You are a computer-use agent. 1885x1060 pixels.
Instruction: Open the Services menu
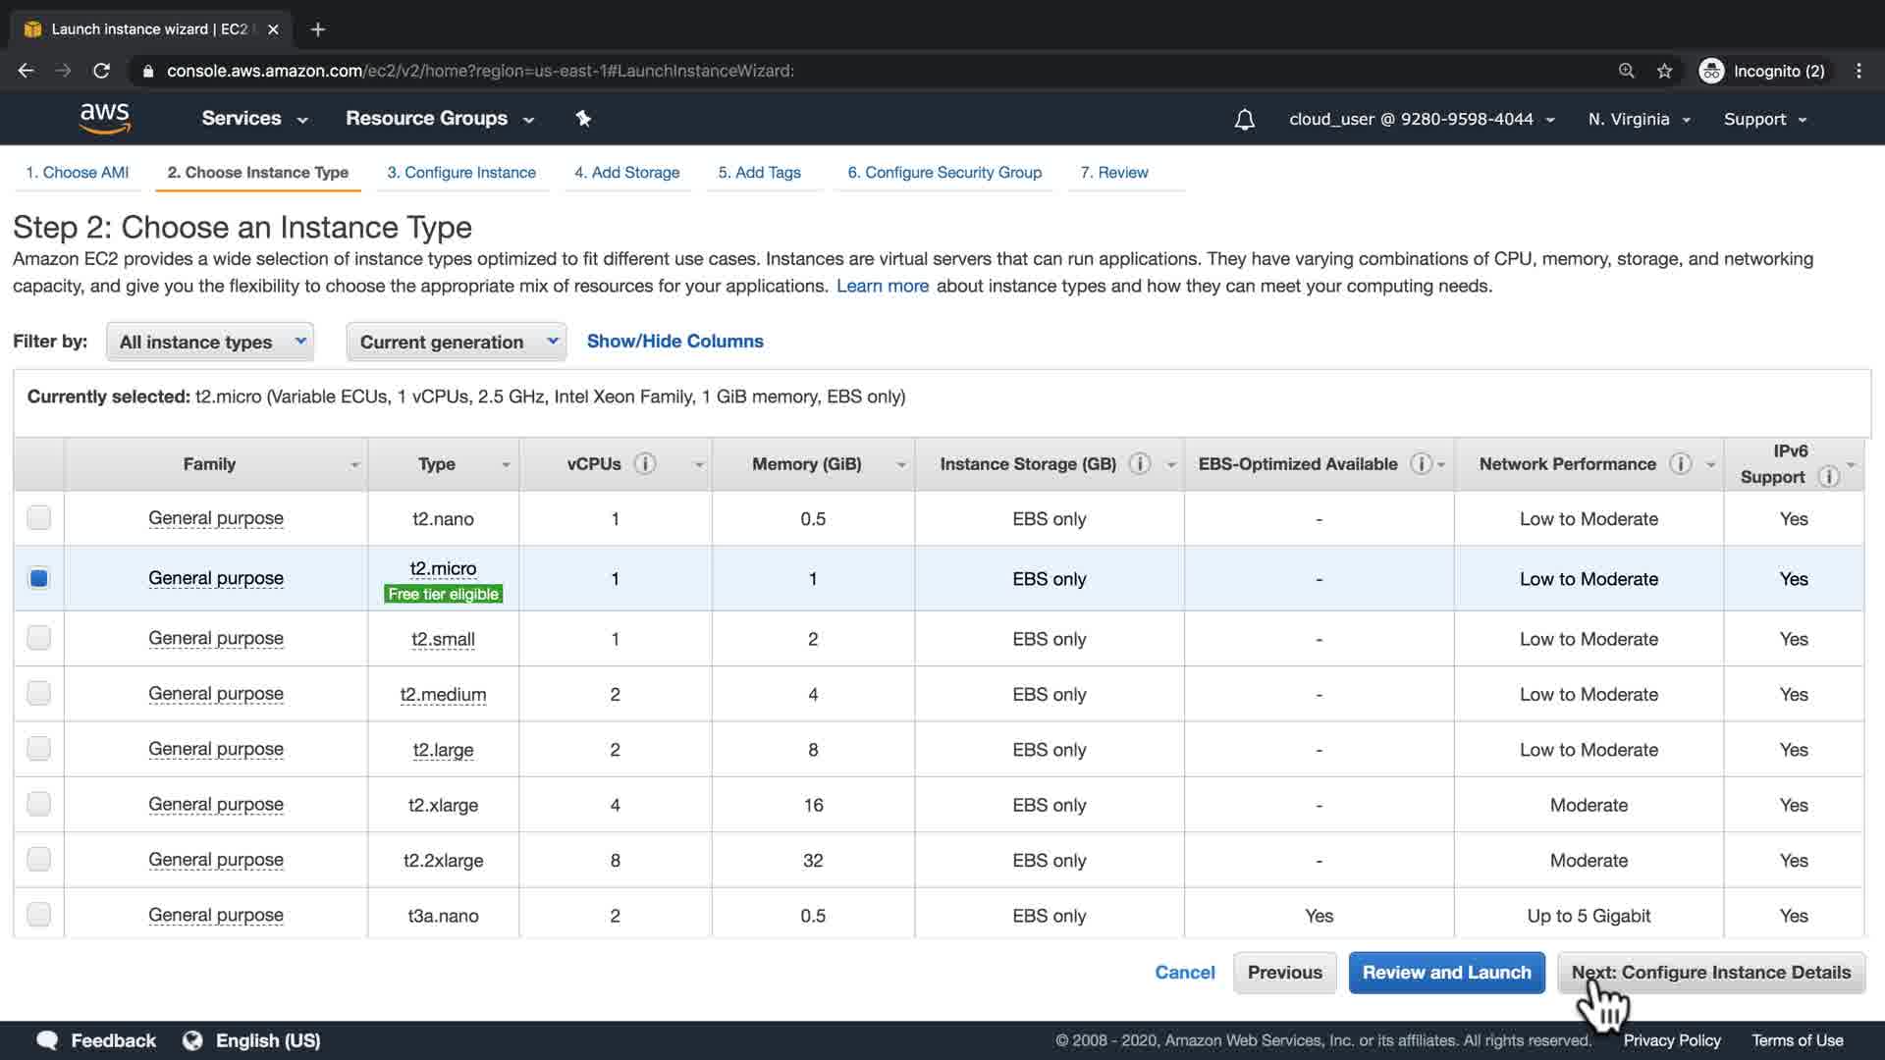click(253, 119)
